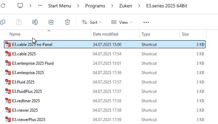Open See more toolbar options menu
218x124 pixels.
tap(146, 22)
